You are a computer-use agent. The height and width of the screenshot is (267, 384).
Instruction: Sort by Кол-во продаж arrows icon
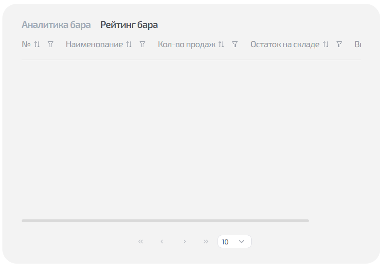(x=221, y=44)
